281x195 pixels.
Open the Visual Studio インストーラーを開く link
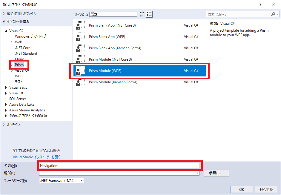click(37, 157)
